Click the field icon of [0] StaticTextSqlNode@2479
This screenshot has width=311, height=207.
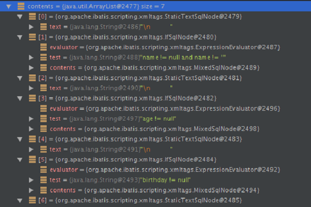[x=32, y=17]
